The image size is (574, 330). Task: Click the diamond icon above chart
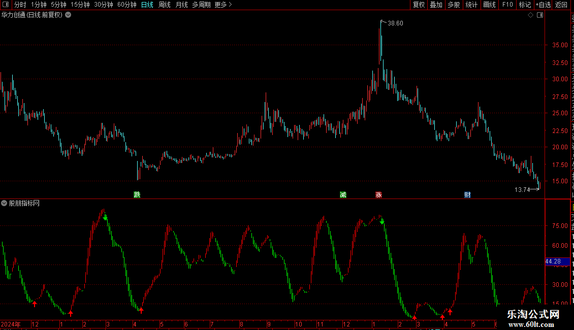[x=530, y=15]
